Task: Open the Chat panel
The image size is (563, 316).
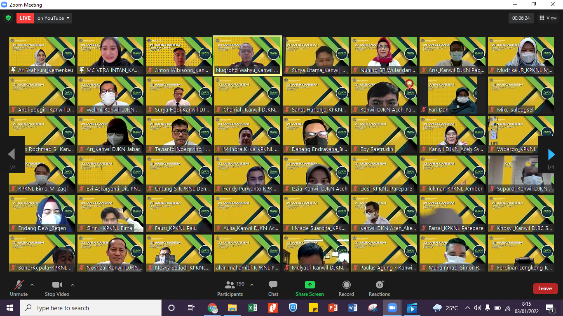Action: click(x=273, y=288)
